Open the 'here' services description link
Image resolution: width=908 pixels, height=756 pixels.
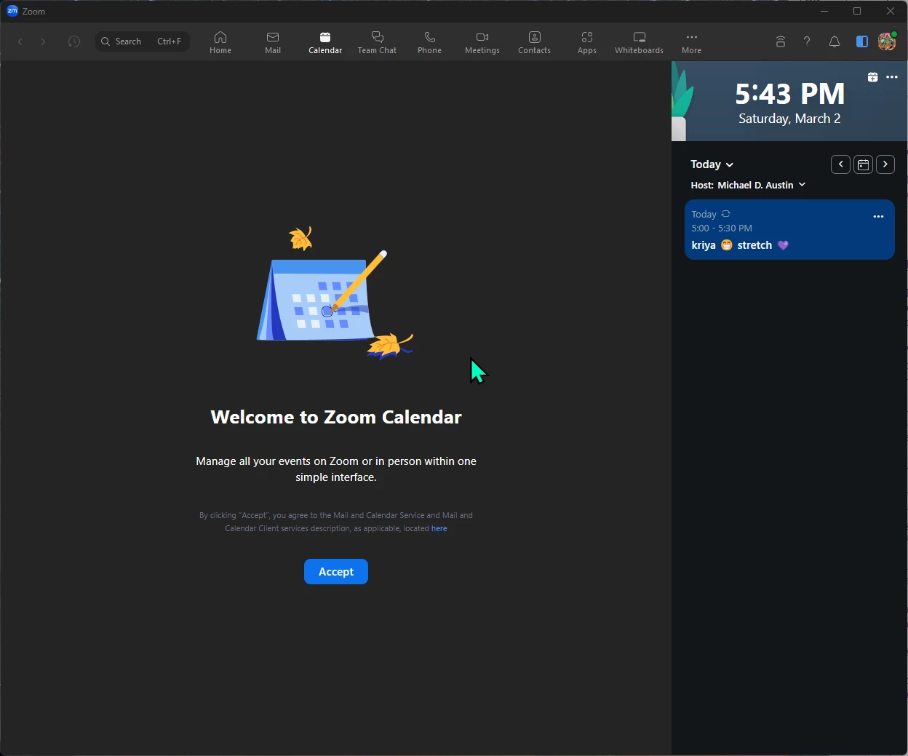(x=439, y=528)
